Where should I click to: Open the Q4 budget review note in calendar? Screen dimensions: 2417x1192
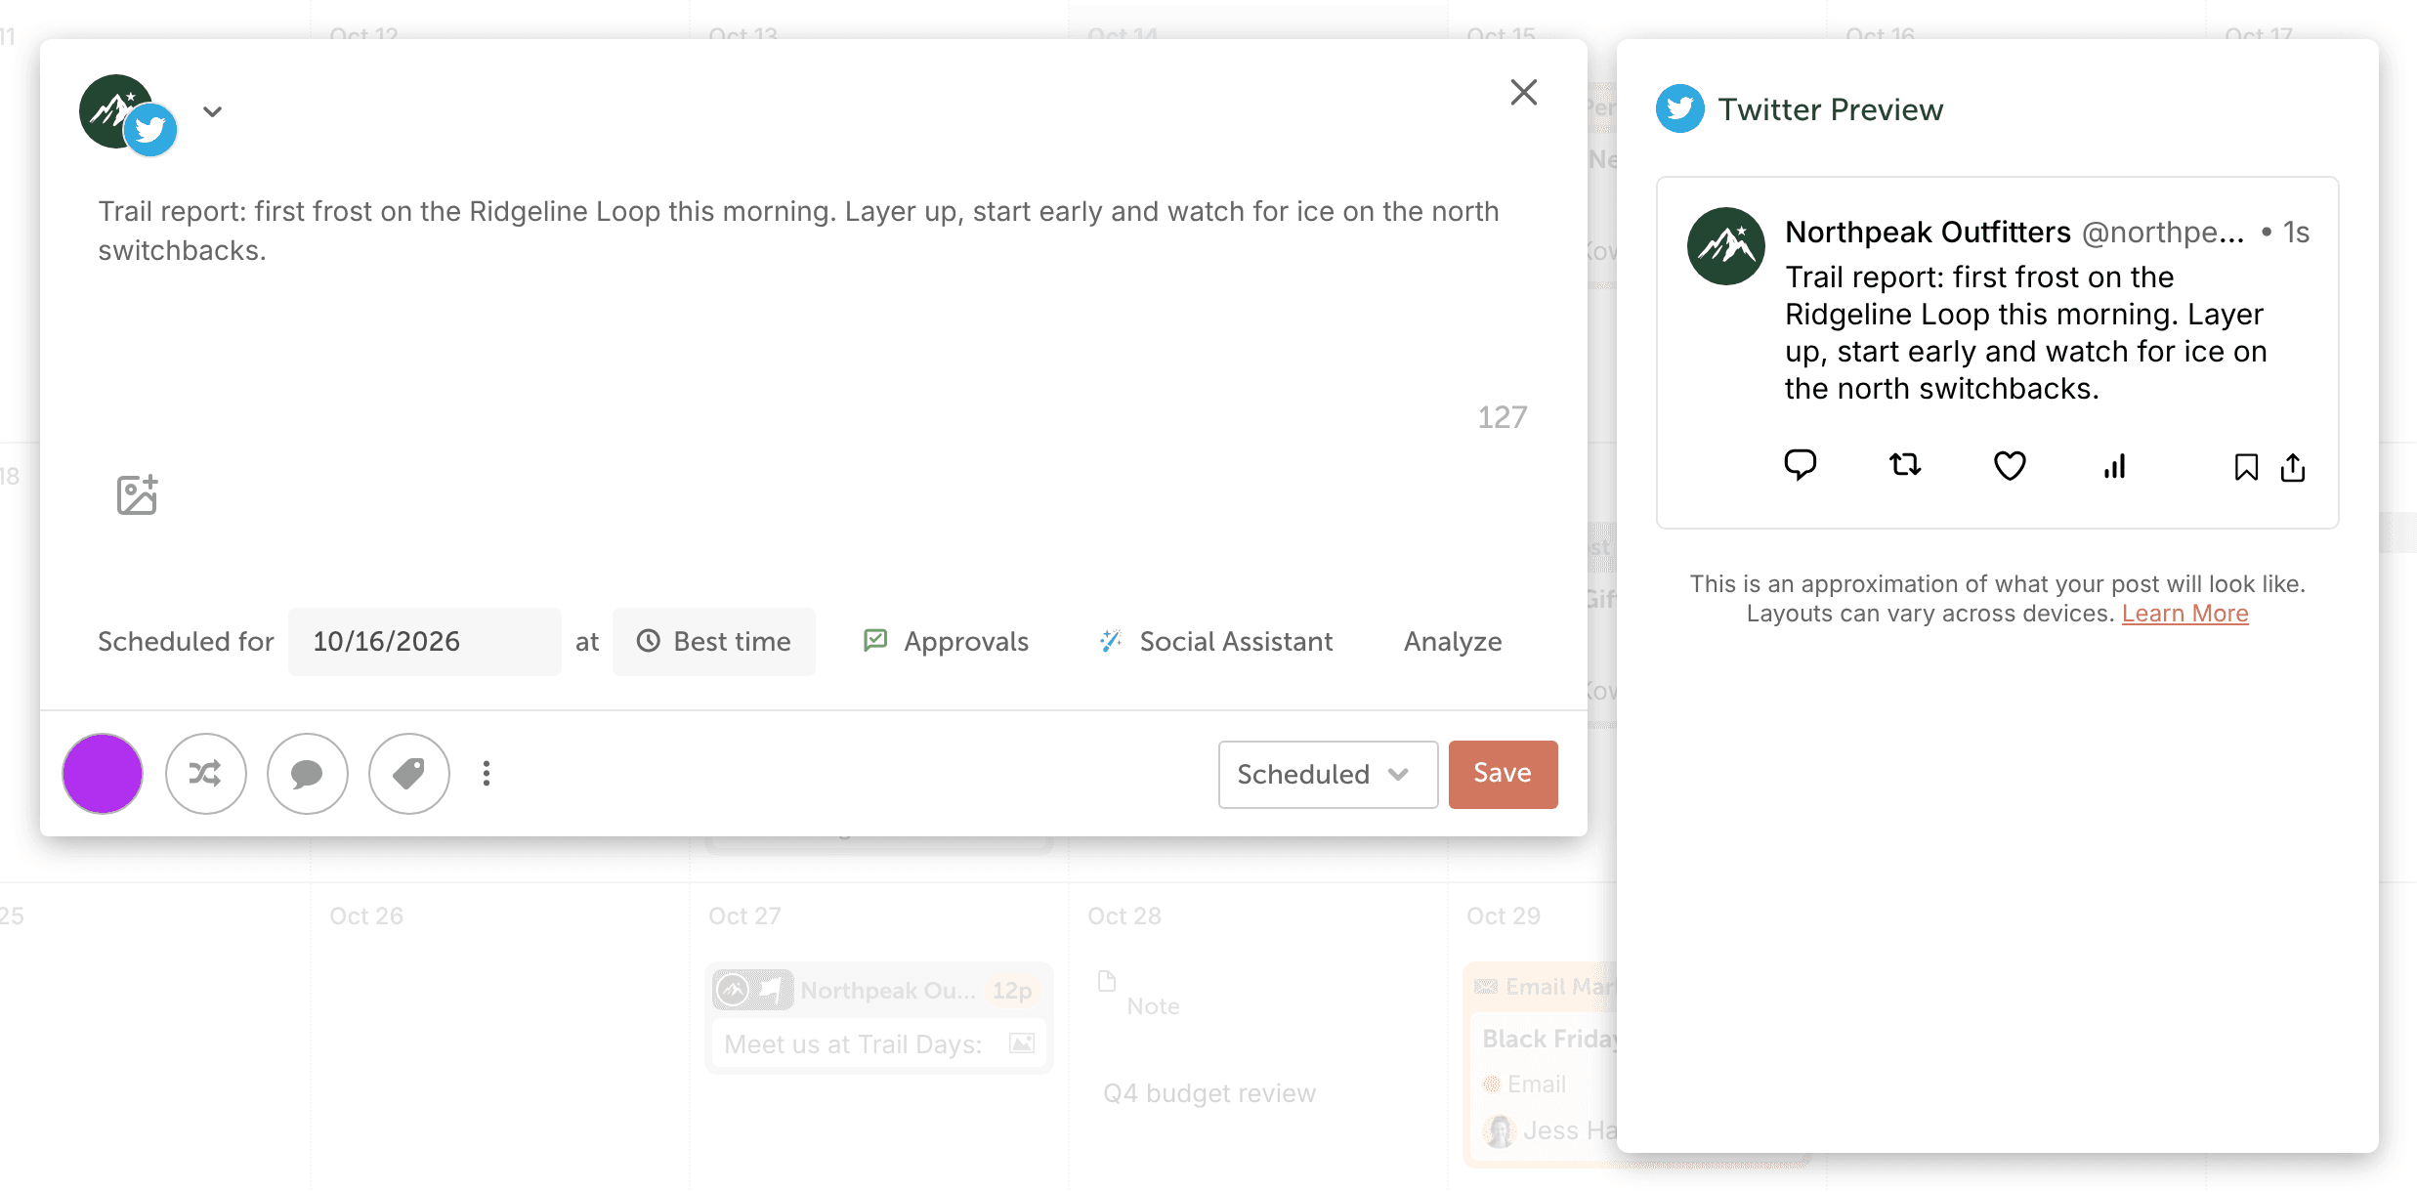[x=1209, y=1093]
